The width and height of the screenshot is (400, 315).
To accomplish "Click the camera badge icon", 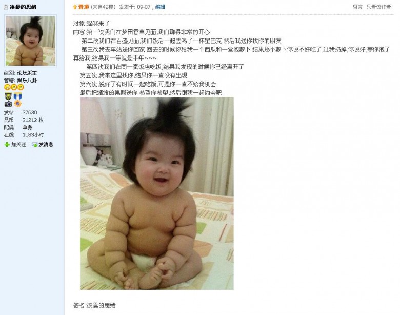I will point(8,104).
